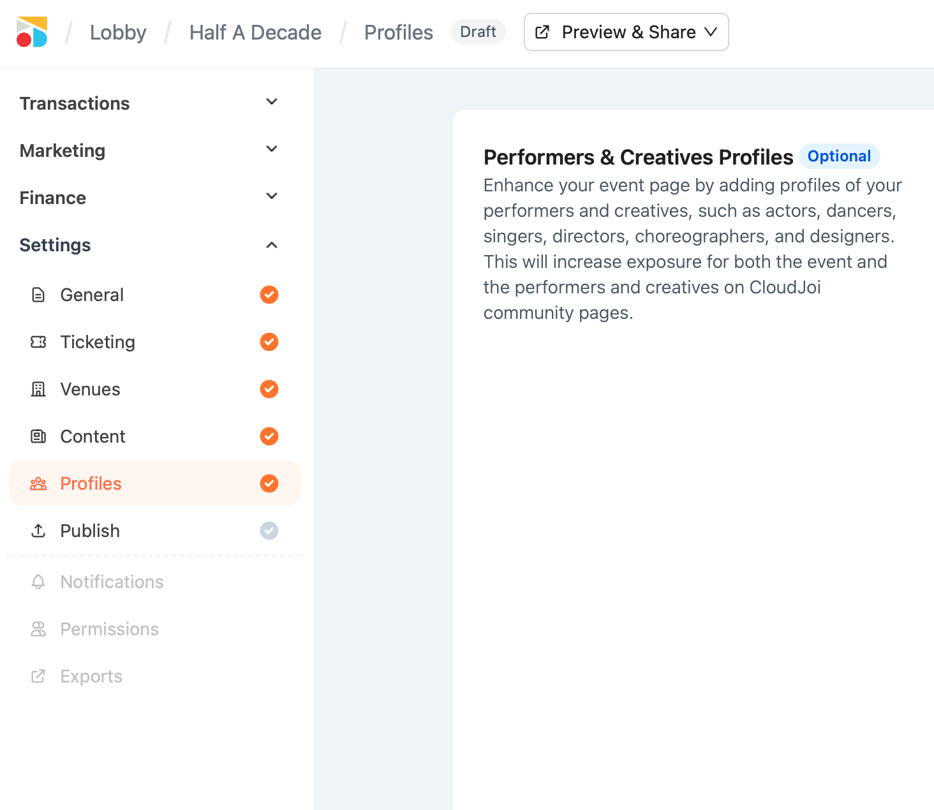Screen dimensions: 934x810
Task: Click the Content newspaper icon
Action: pyautogui.click(x=38, y=436)
